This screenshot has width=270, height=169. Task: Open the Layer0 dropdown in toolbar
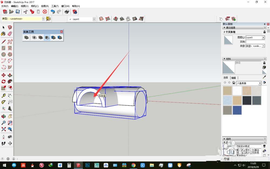coord(94,19)
